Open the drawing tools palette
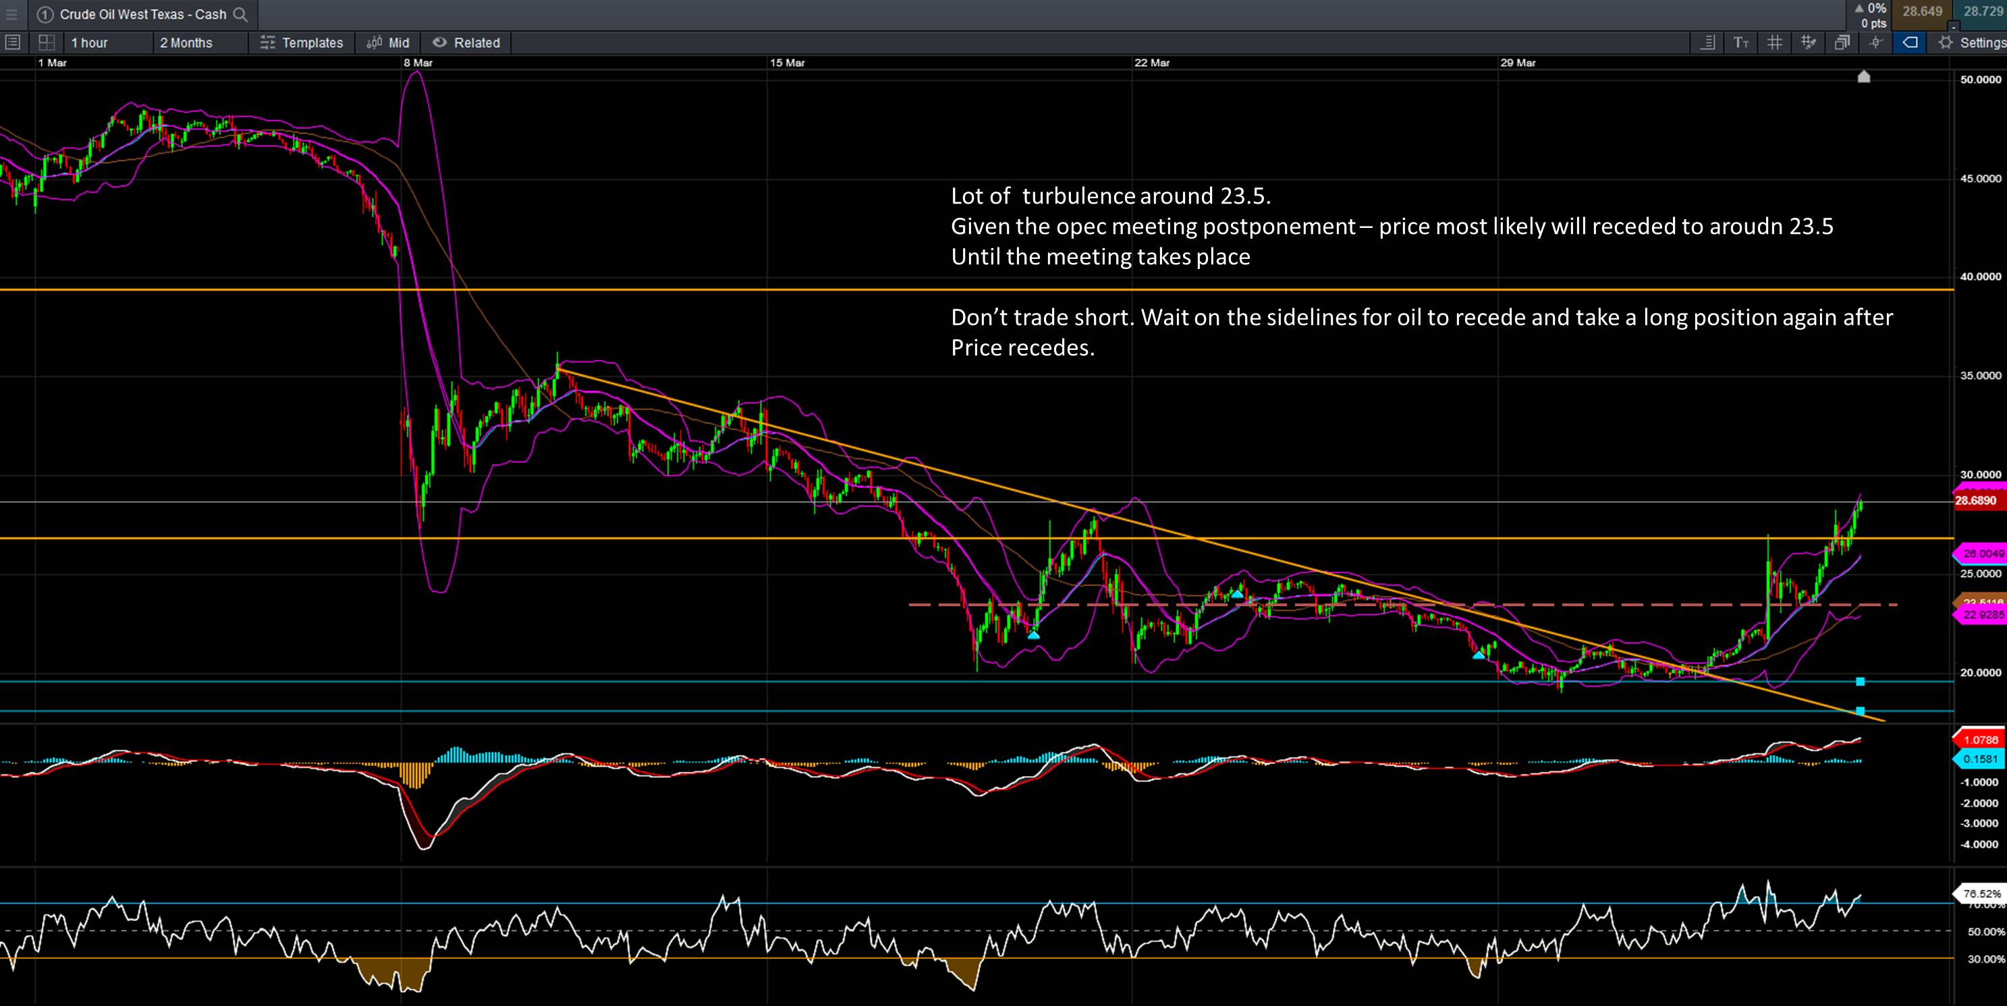This screenshot has height=1006, width=2007. click(x=1809, y=43)
